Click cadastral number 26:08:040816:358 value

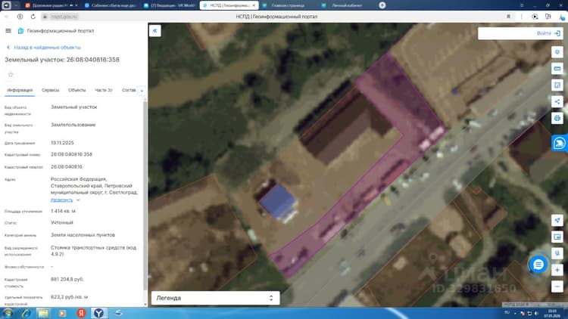click(71, 154)
